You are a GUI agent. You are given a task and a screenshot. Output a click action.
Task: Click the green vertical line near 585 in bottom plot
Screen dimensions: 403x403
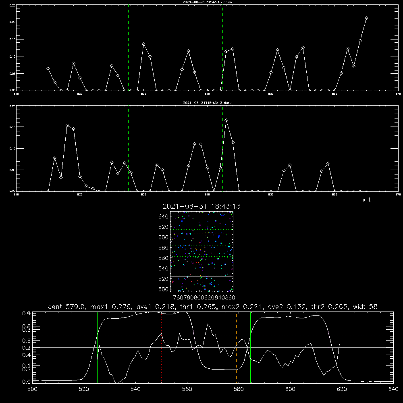(x=250, y=347)
